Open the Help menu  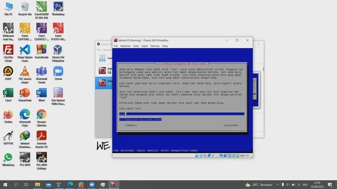coord(165,46)
